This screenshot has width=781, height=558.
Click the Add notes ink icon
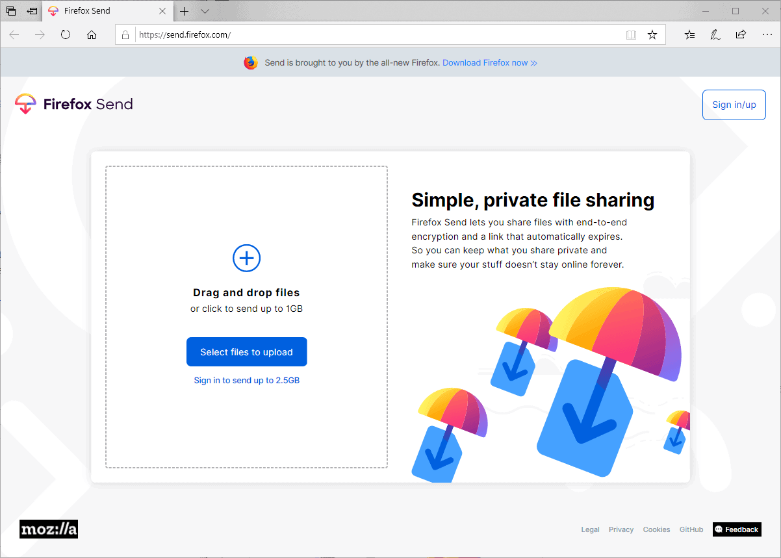point(715,34)
